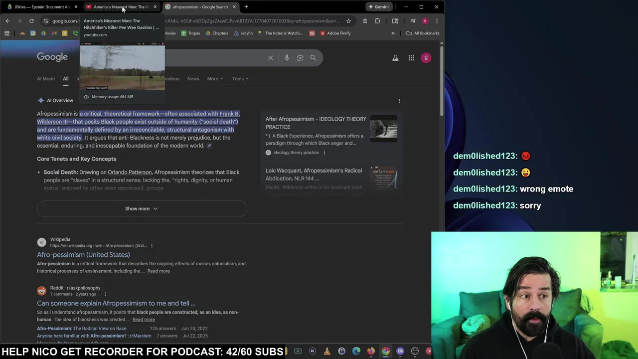Go to Google homepage via logo
The width and height of the screenshot is (638, 359).
click(x=52, y=57)
